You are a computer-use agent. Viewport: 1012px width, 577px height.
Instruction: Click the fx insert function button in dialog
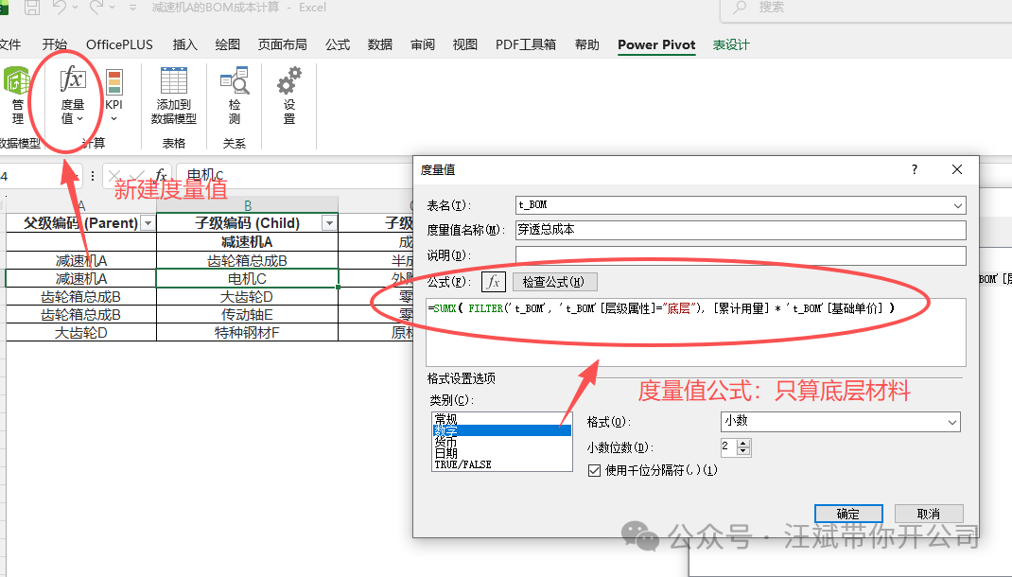(494, 282)
